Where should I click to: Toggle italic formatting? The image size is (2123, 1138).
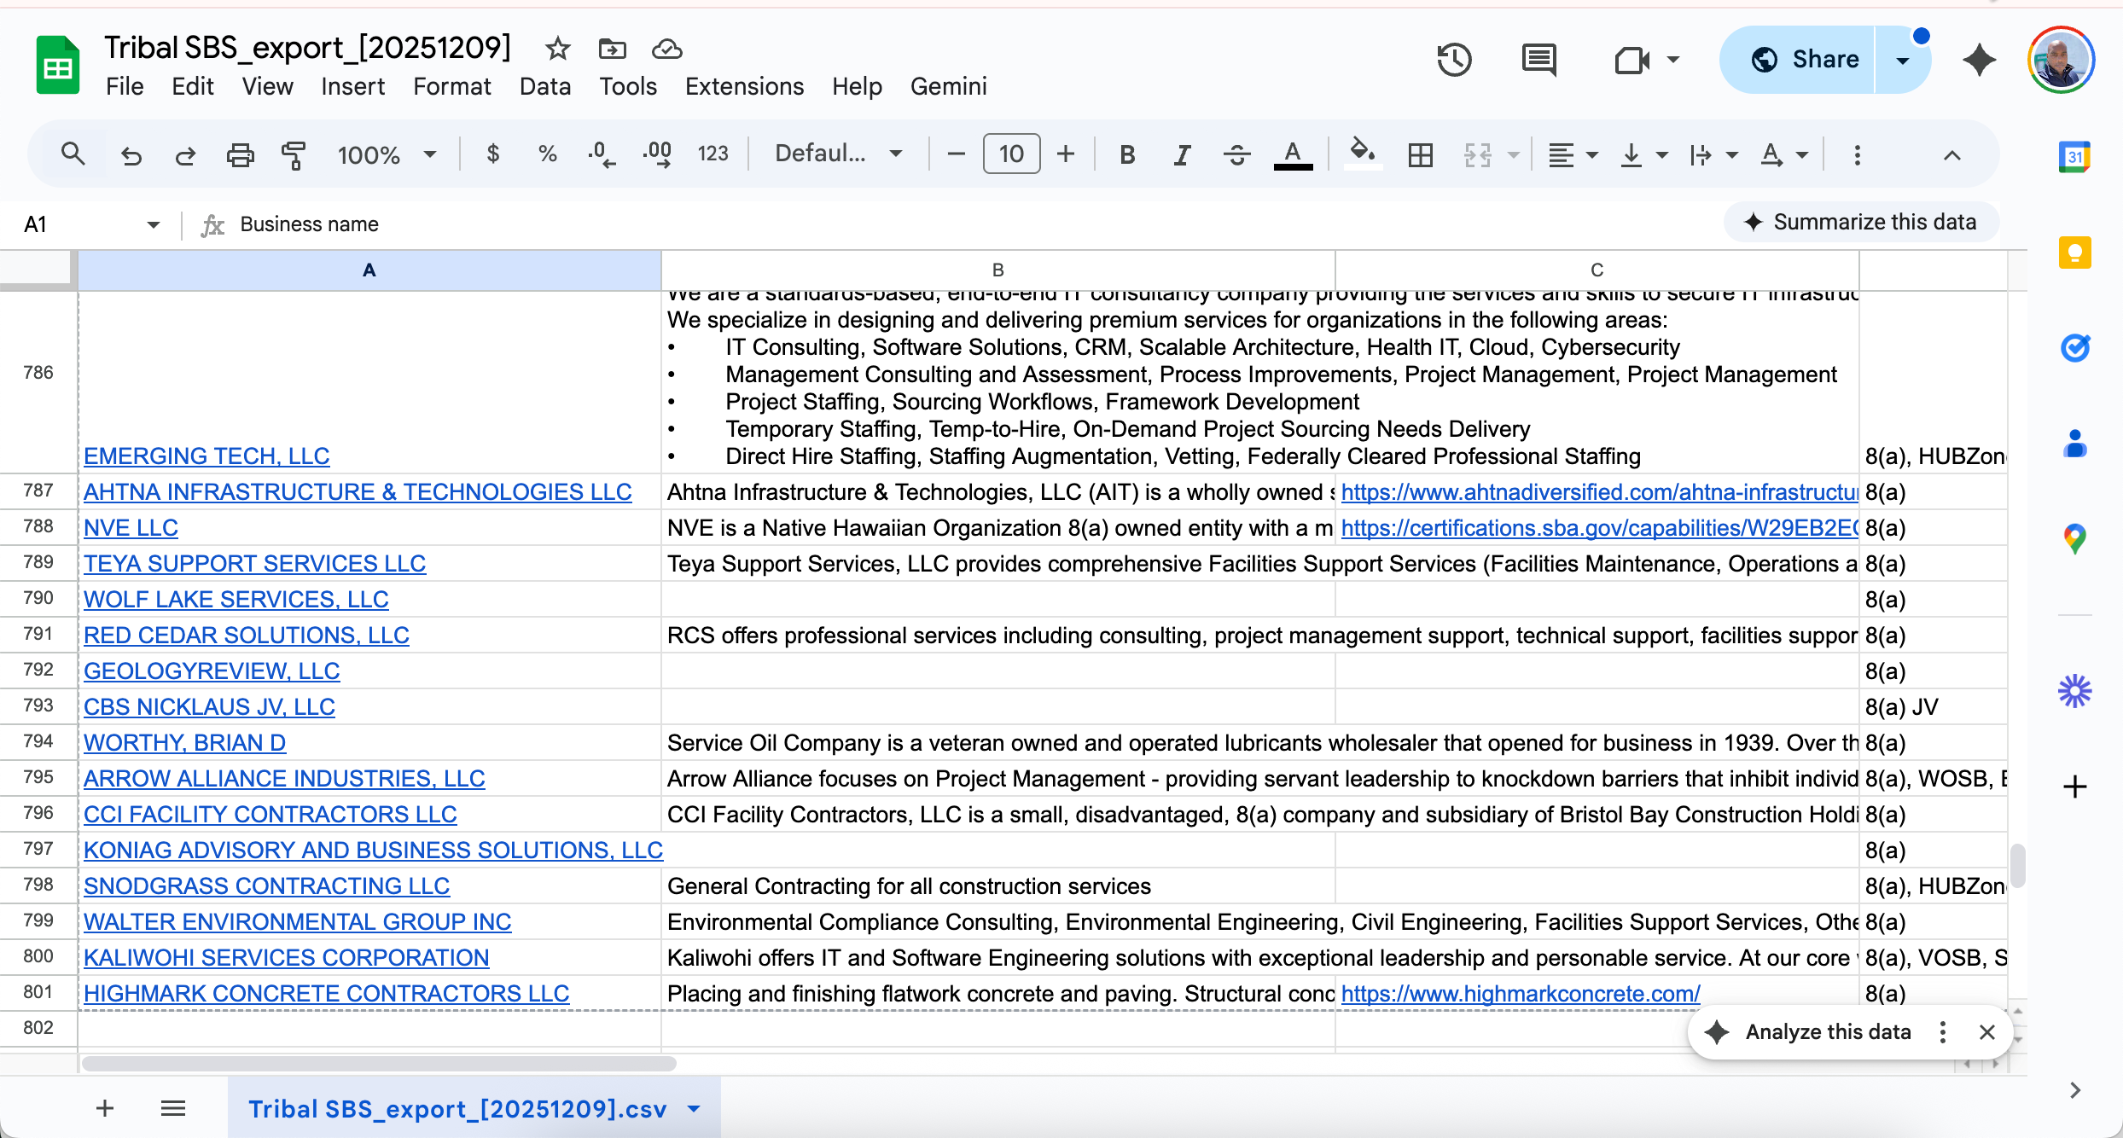pyautogui.click(x=1182, y=154)
